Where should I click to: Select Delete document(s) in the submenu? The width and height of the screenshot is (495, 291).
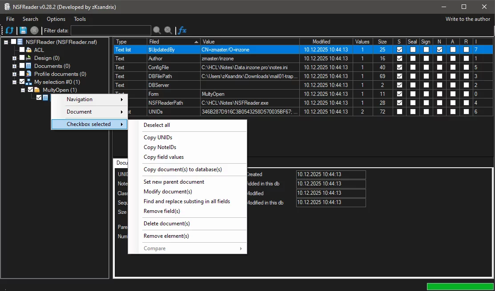166,224
